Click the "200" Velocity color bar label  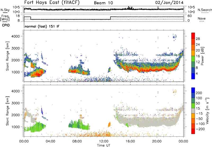coord(199,93)
